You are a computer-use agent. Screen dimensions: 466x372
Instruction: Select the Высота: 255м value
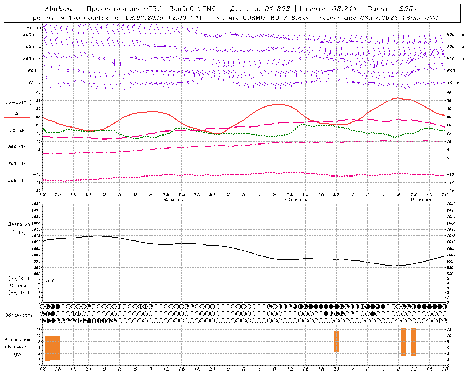(392, 9)
